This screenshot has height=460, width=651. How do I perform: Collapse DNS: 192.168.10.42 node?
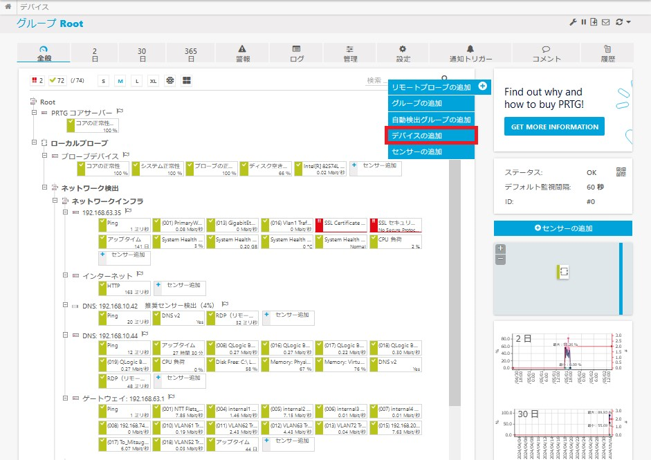[x=65, y=305]
